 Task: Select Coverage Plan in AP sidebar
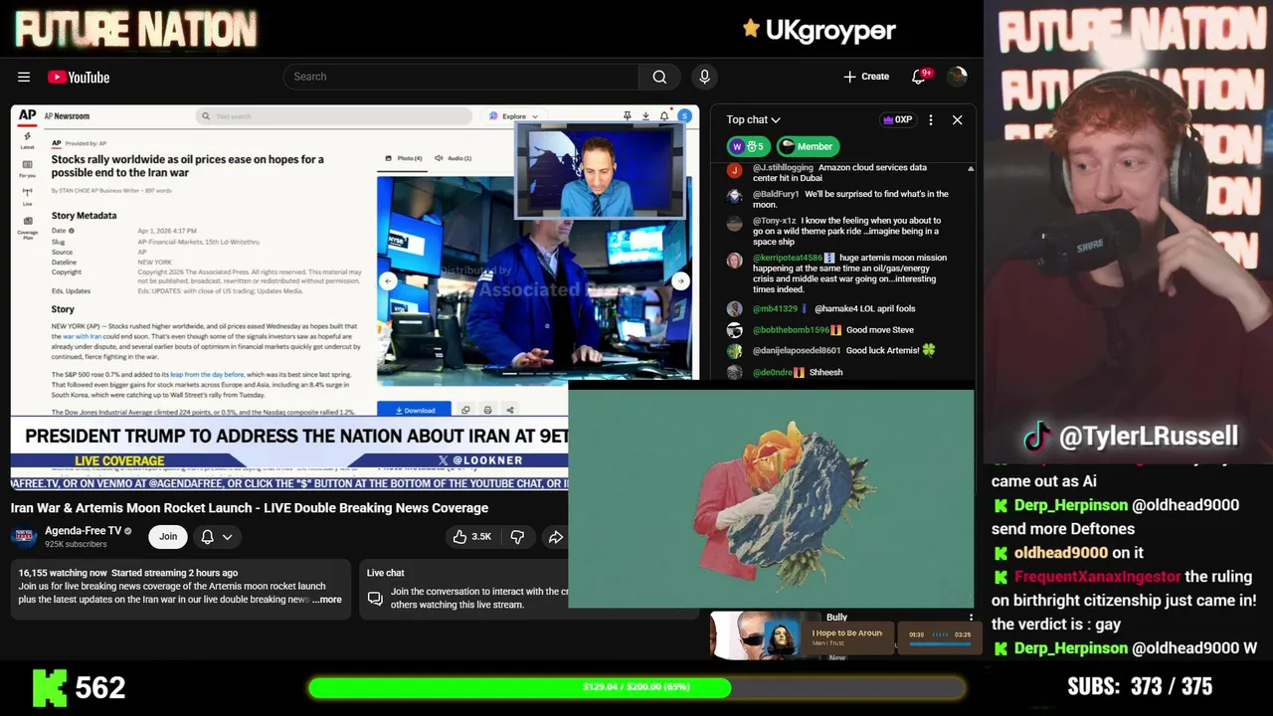click(27, 228)
